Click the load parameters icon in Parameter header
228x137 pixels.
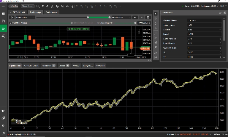click(x=220, y=13)
